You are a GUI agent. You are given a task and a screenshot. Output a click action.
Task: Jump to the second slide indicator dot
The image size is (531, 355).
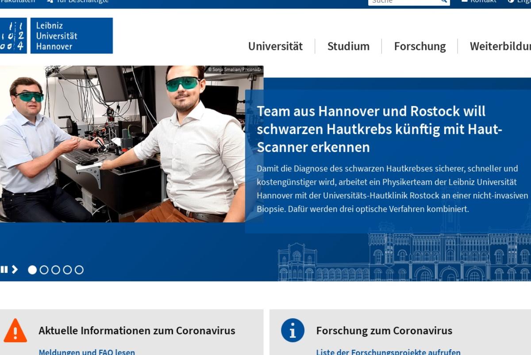point(44,270)
